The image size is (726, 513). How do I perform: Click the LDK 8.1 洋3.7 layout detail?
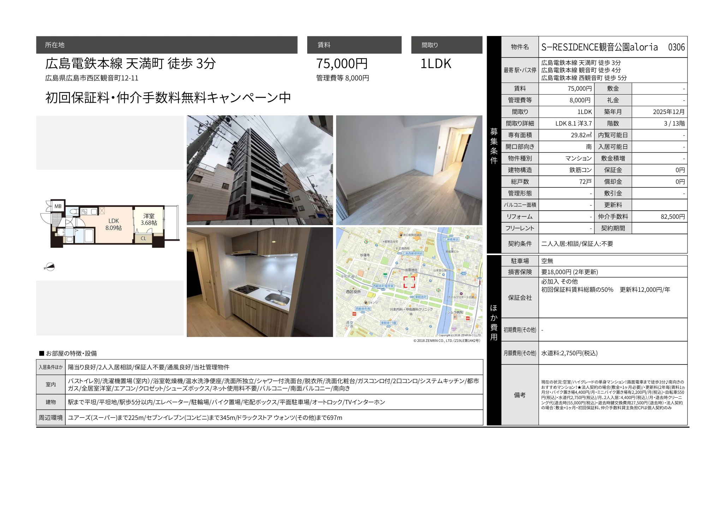pos(573,123)
